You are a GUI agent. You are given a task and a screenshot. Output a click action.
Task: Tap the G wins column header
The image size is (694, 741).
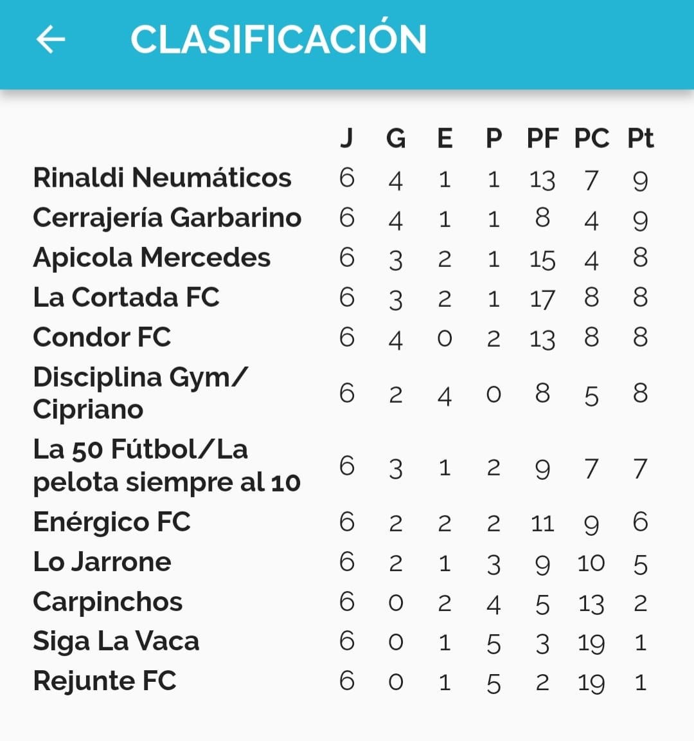click(x=396, y=138)
